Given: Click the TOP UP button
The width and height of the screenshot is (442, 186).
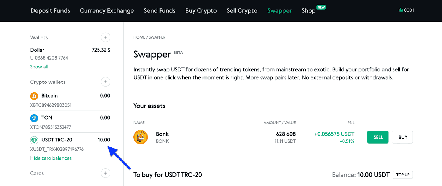Looking at the screenshot, I should click(402, 175).
